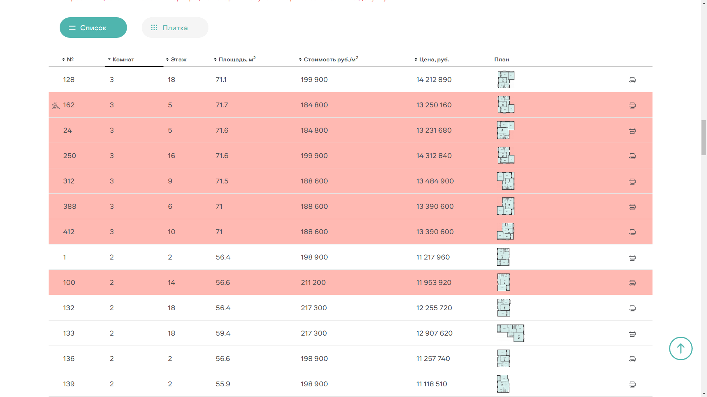Click scroll-to-top arrow circle button

(x=680, y=348)
